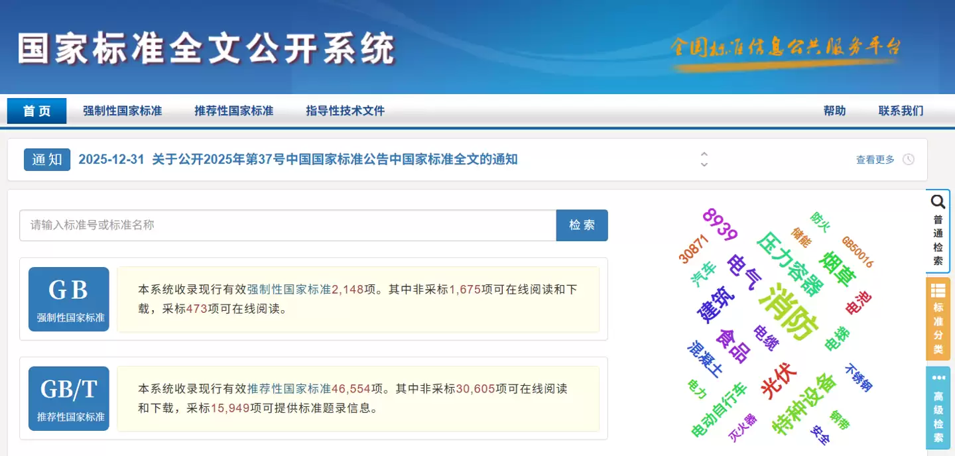
Task: Open the 2025年第37号 notice announcement
Action: tap(298, 159)
